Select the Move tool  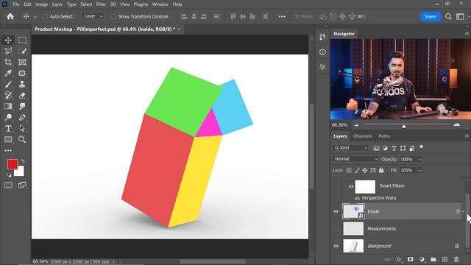[8, 40]
